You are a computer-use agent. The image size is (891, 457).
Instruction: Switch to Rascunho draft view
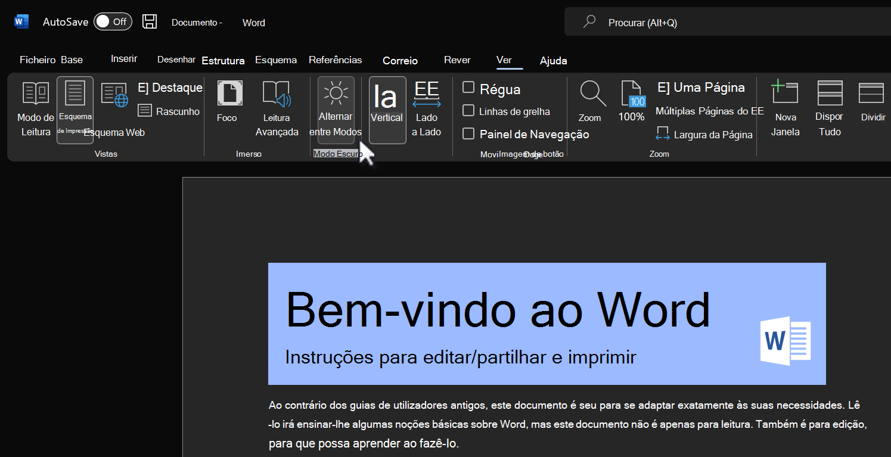[x=169, y=111]
